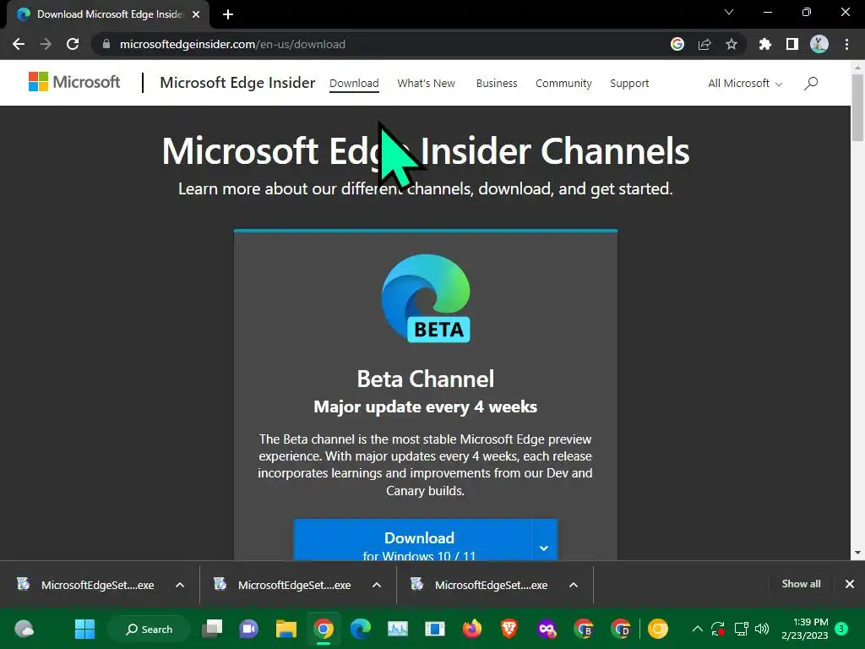865x649 pixels.
Task: Open the site search magnifier icon
Action: coord(810,84)
